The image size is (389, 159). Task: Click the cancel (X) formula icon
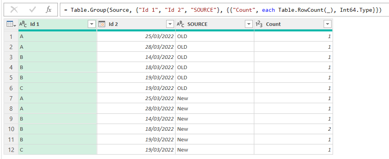point(14,9)
